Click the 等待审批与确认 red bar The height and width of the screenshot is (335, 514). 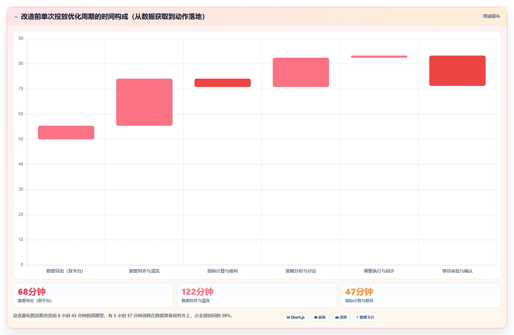[x=457, y=71]
